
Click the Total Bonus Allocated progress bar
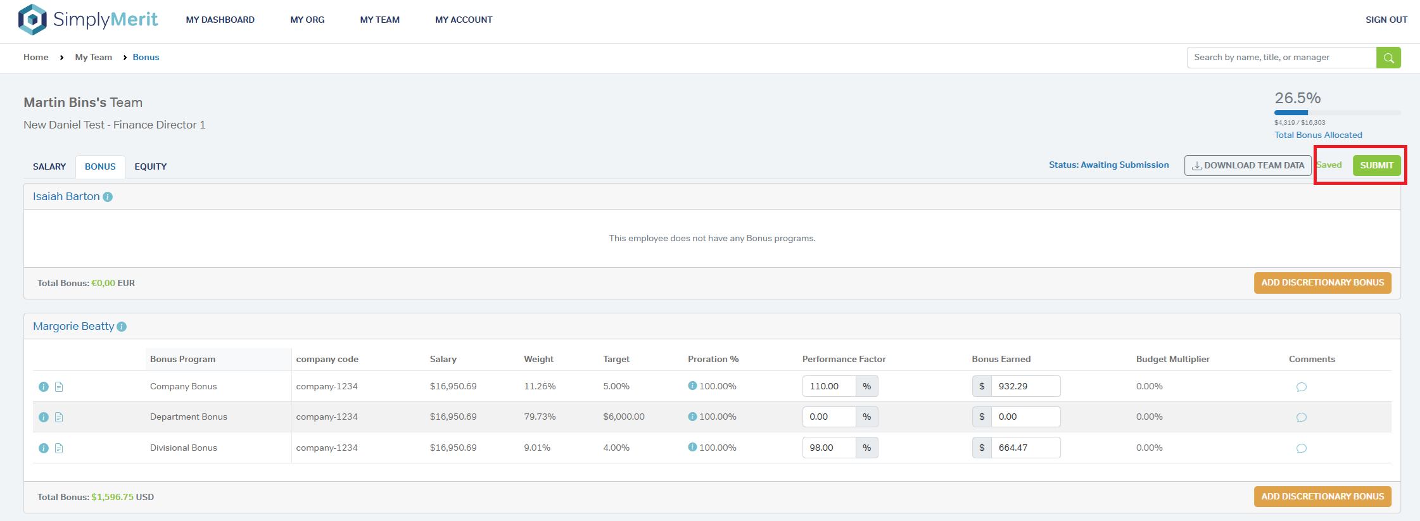tap(1337, 113)
